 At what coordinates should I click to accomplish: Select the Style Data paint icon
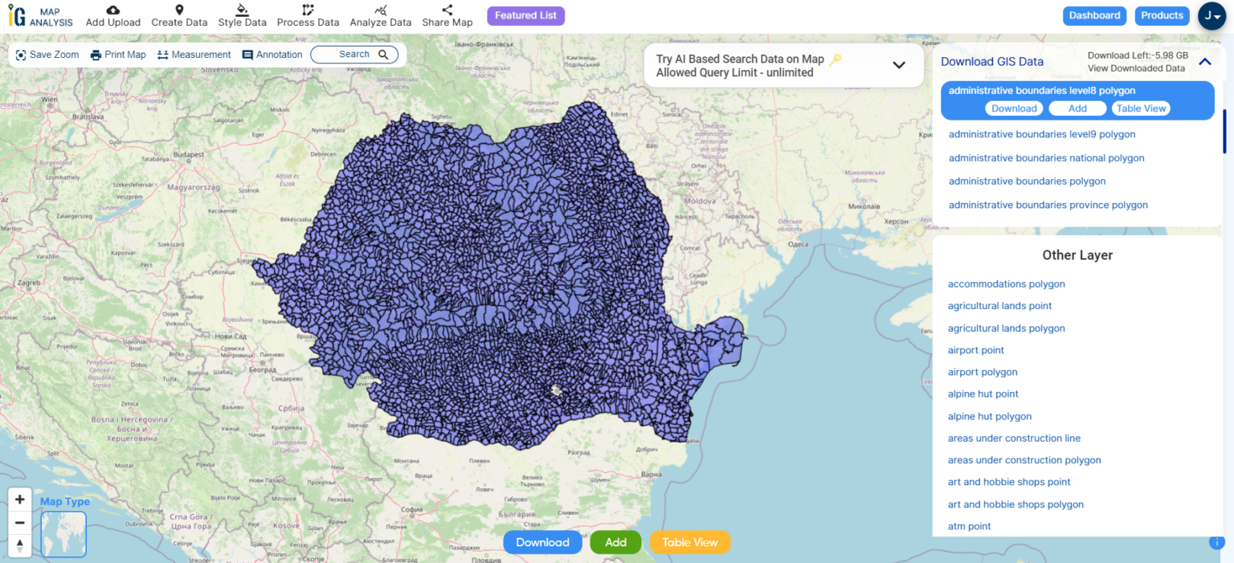(242, 10)
